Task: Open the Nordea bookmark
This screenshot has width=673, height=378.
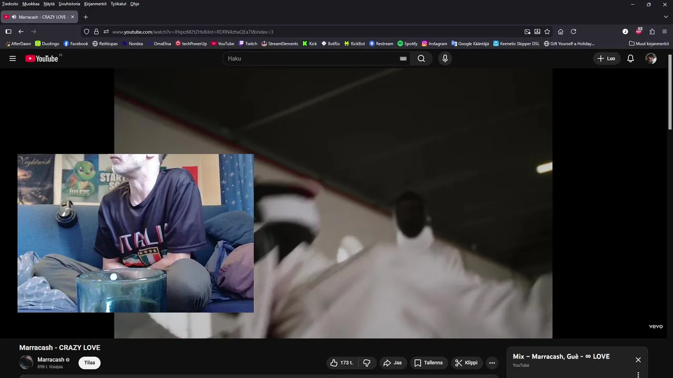Action: tap(132, 44)
